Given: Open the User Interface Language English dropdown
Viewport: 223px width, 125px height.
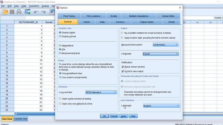Looking at the screenshot, I should pos(161,106).
